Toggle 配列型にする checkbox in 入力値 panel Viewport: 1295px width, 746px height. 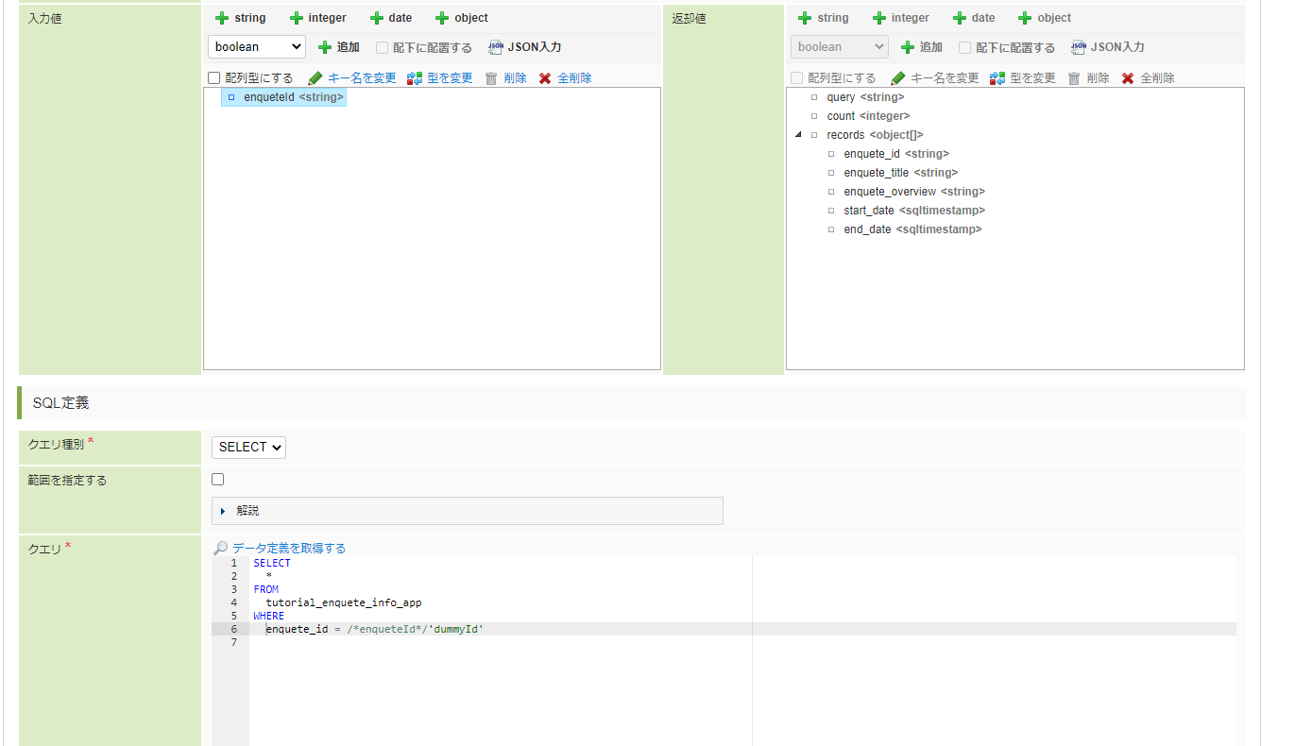pos(214,78)
